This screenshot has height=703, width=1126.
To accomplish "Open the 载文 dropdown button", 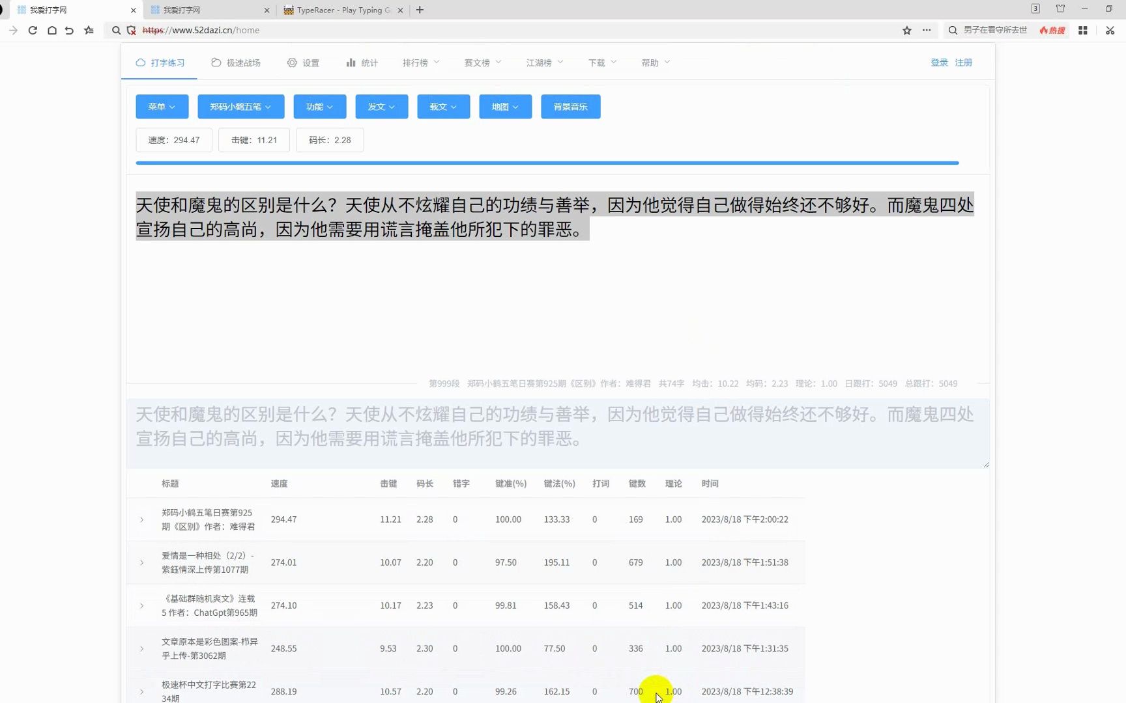I will click(444, 107).
